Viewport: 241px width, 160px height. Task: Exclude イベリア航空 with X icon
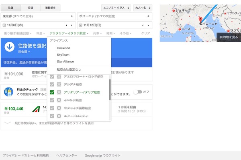coord(59,100)
